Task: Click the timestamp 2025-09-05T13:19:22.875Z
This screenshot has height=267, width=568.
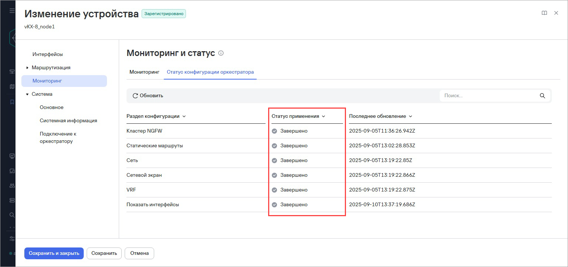Action: pyautogui.click(x=382, y=190)
